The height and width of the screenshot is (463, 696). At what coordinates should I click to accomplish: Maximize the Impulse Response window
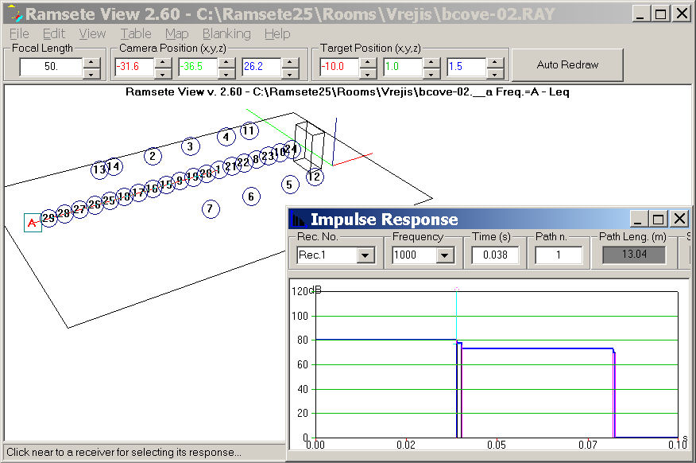click(659, 219)
